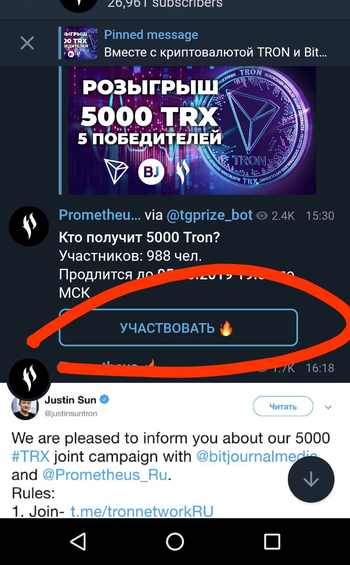Open the @tgprize_bot link

(x=210, y=215)
